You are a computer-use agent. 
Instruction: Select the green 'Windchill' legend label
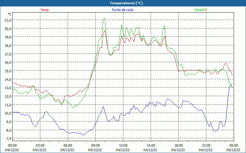[x=200, y=10]
